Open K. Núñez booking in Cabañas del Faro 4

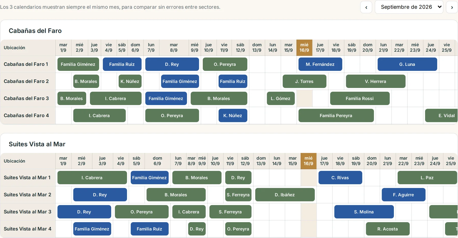point(233,115)
